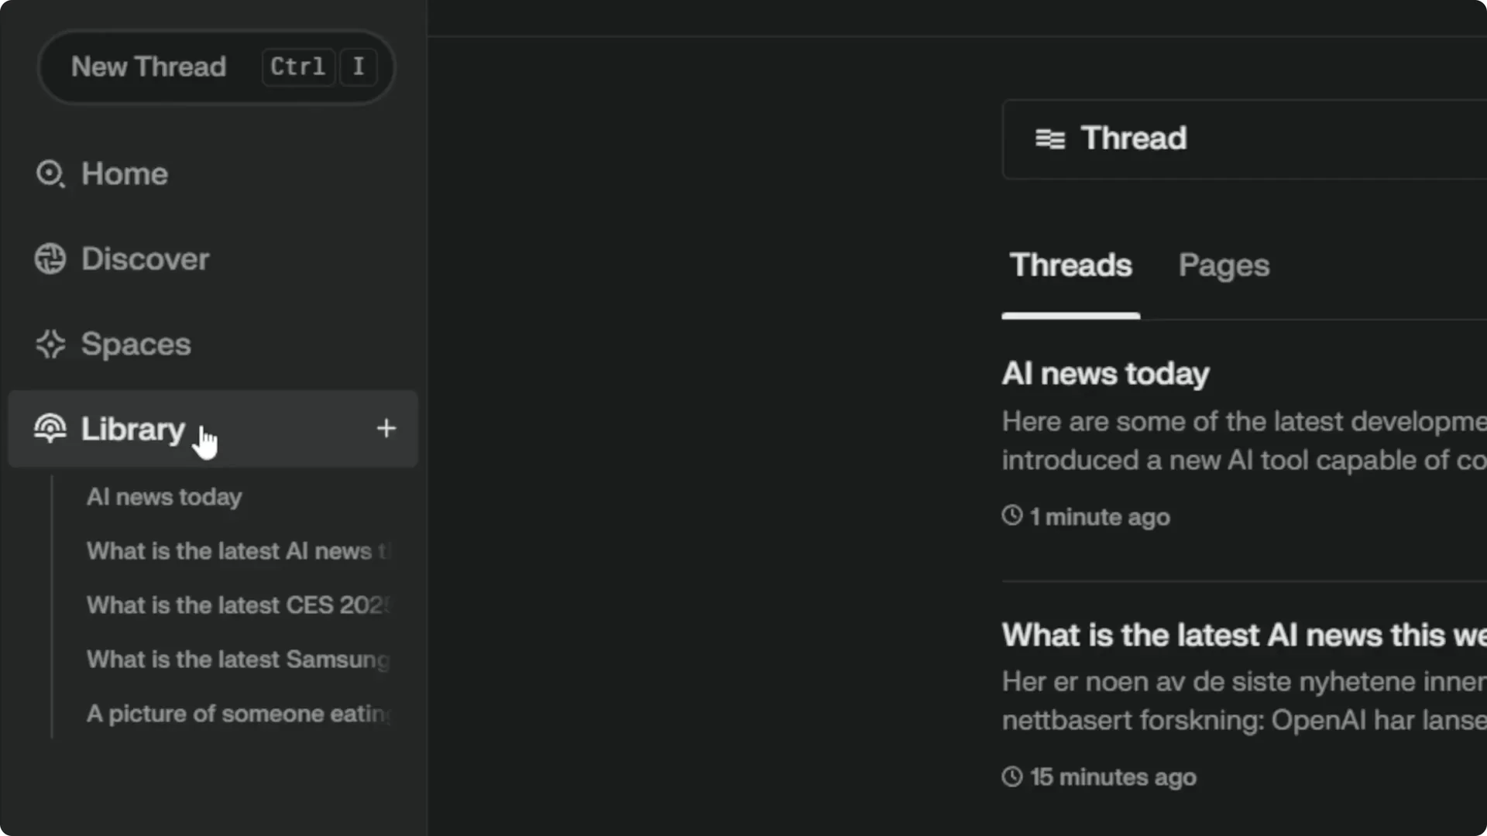1487x836 pixels.
Task: Open 'AI news today' under Library
Action: coord(163,497)
